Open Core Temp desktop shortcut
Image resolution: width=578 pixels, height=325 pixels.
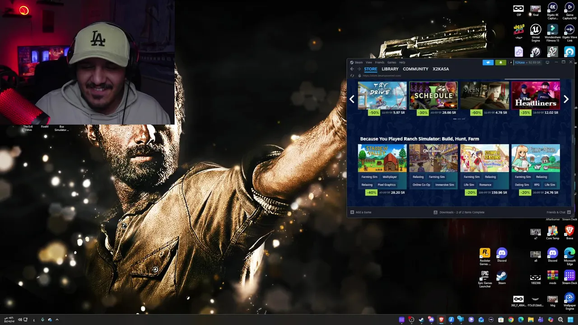click(x=553, y=233)
